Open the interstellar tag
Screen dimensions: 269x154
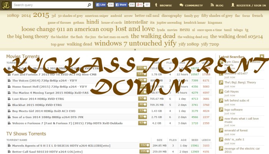(x=136, y=22)
